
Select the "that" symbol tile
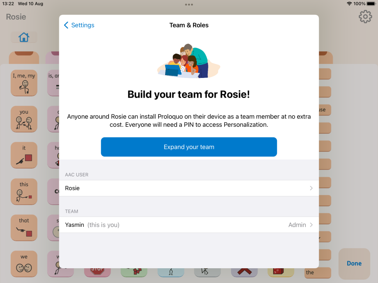24,228
